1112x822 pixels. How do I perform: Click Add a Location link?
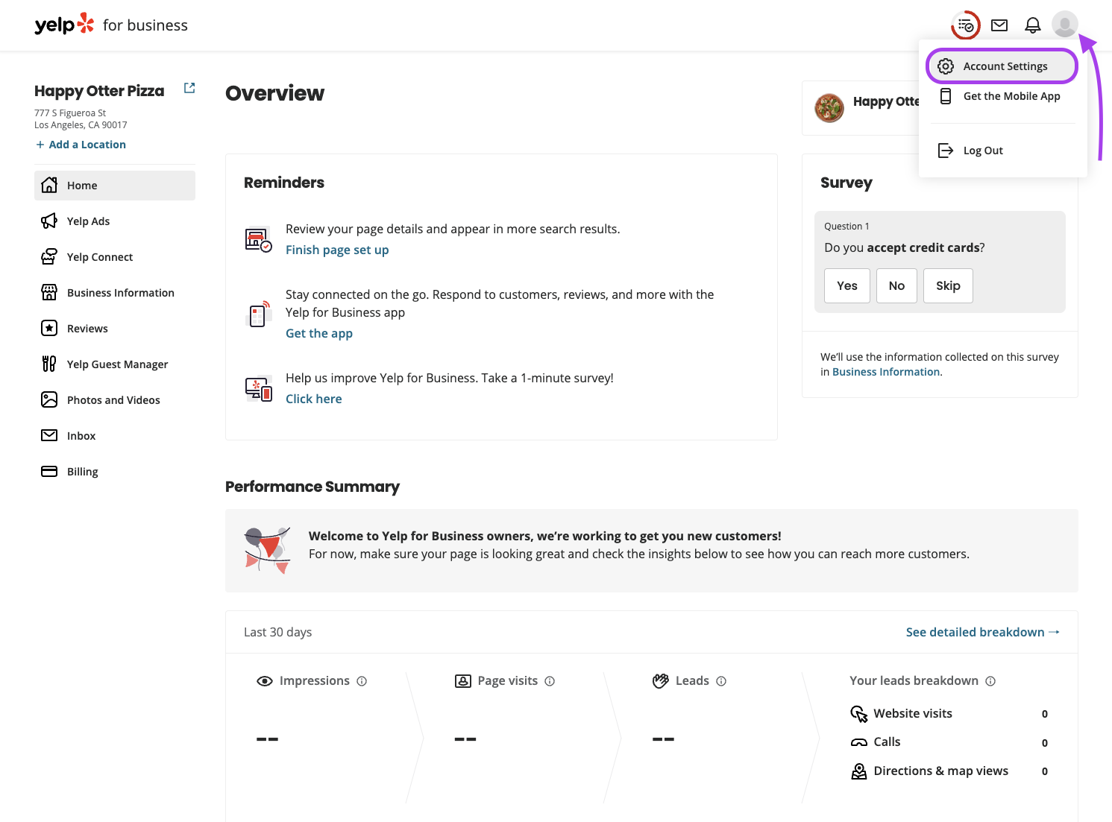(81, 145)
